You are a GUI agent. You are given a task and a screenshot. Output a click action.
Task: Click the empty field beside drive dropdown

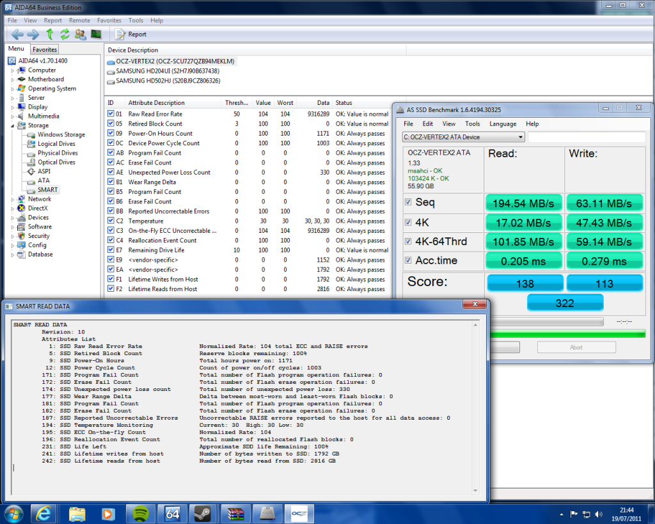[x=587, y=137]
